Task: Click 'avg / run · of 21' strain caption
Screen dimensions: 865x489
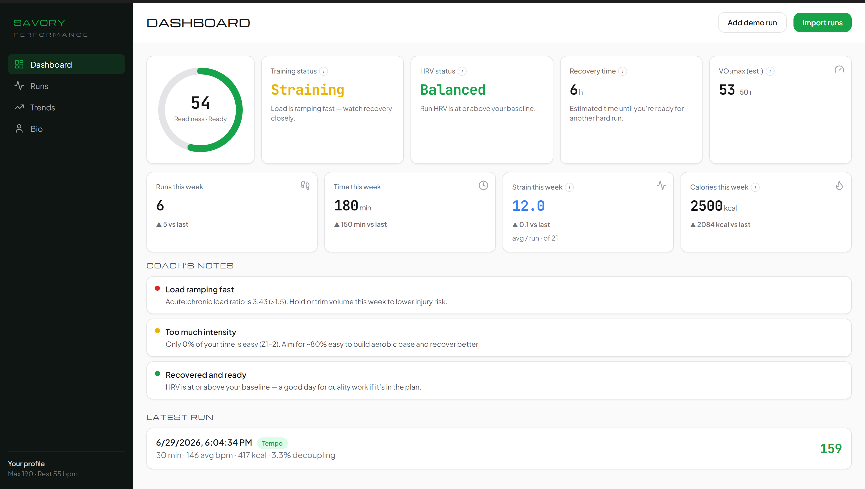Action: click(x=535, y=238)
